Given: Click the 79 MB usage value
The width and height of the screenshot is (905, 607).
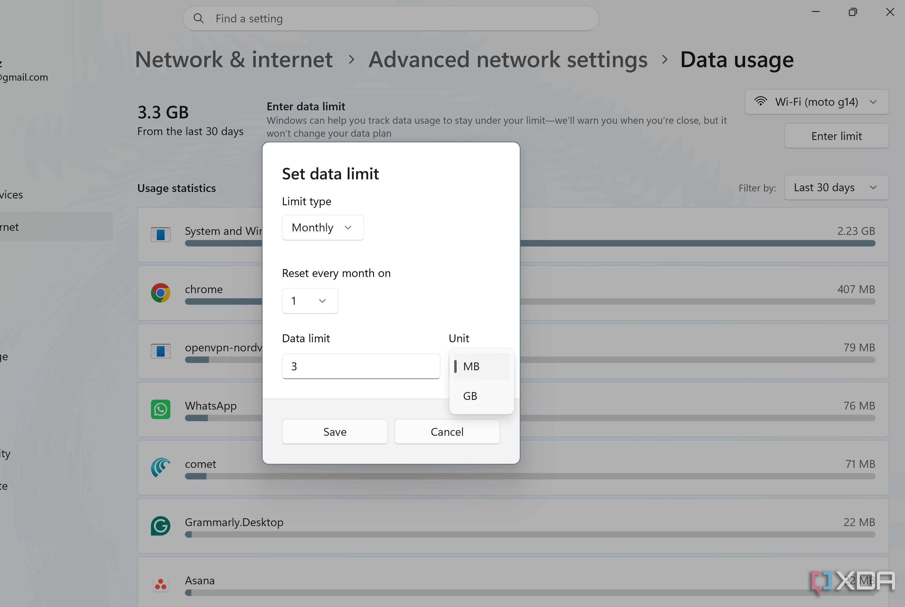Looking at the screenshot, I should 859,347.
